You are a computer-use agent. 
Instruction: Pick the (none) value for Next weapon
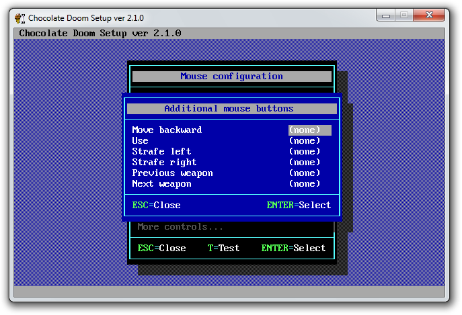305,184
